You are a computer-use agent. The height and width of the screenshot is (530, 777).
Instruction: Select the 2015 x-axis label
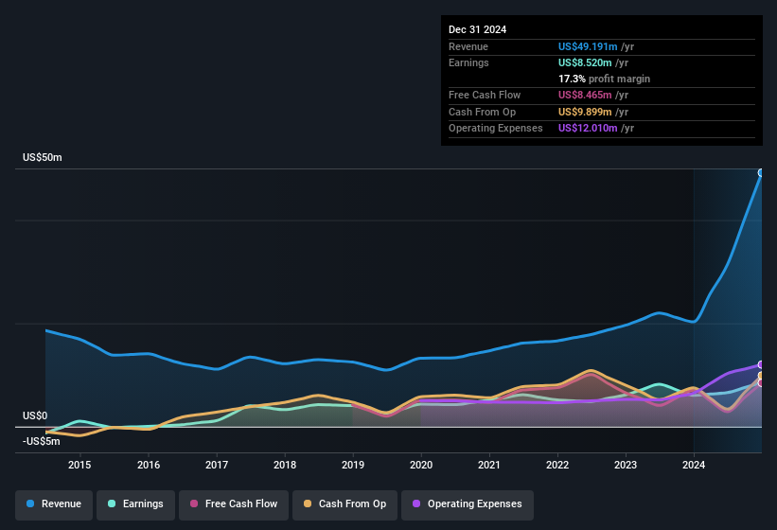[79, 465]
